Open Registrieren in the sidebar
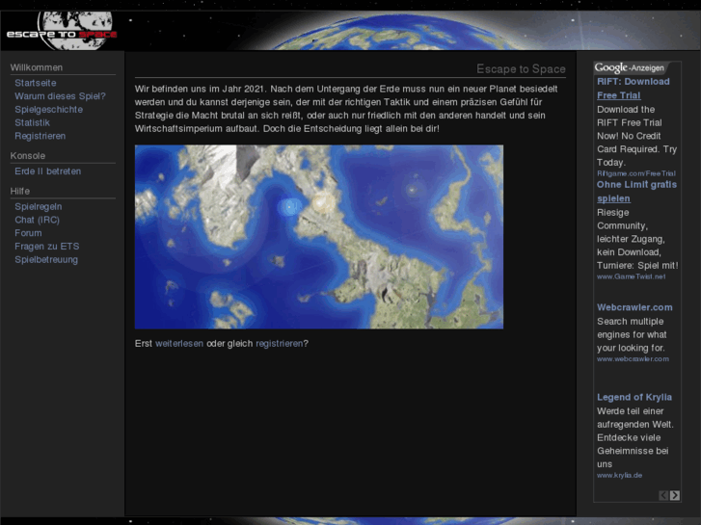 click(x=40, y=136)
